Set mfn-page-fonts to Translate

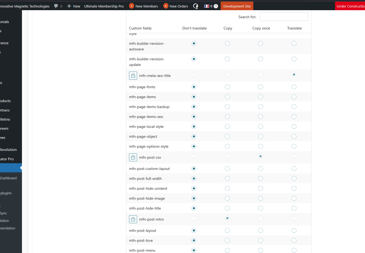tap(294, 87)
